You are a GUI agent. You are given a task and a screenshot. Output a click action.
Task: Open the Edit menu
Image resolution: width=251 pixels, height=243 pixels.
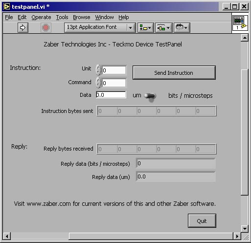[22, 17]
